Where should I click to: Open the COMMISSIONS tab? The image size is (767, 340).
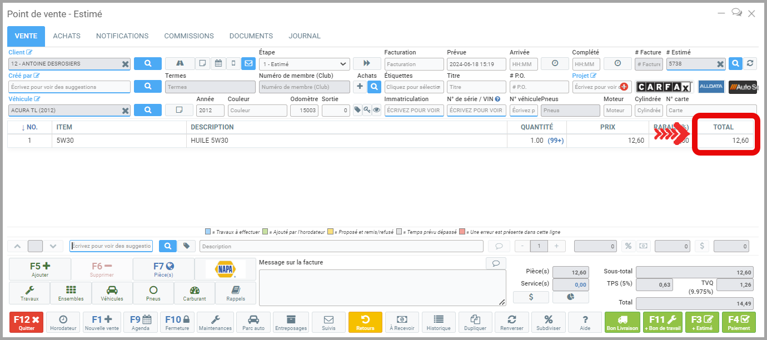(x=188, y=36)
